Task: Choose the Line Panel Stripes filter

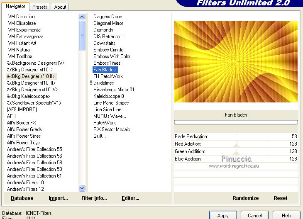Action: pyautogui.click(x=111, y=103)
